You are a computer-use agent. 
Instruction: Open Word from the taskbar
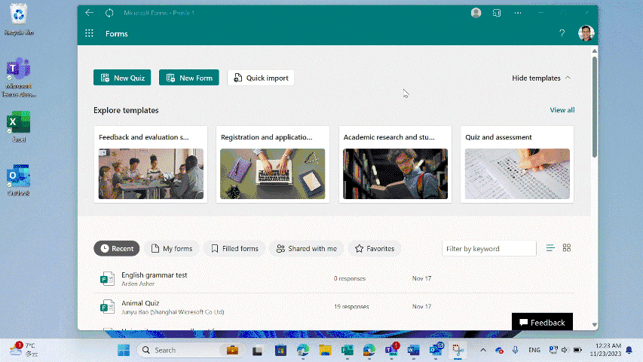pos(413,350)
